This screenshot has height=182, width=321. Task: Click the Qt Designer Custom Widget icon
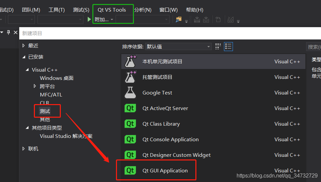tap(130, 155)
